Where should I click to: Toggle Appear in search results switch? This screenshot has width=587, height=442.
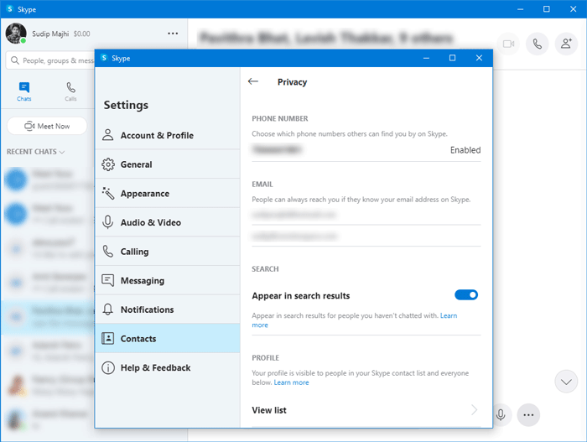[466, 294]
